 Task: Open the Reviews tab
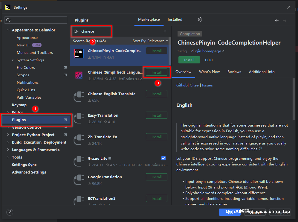tap(234, 72)
